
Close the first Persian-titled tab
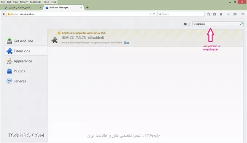pyautogui.click(x=40, y=8)
